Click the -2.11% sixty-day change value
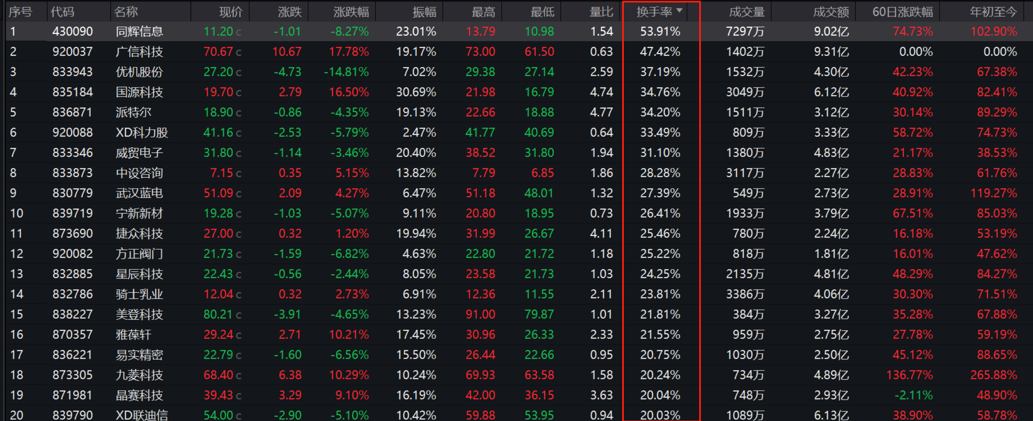Screen dimensions: 1033x421 click(x=913, y=395)
